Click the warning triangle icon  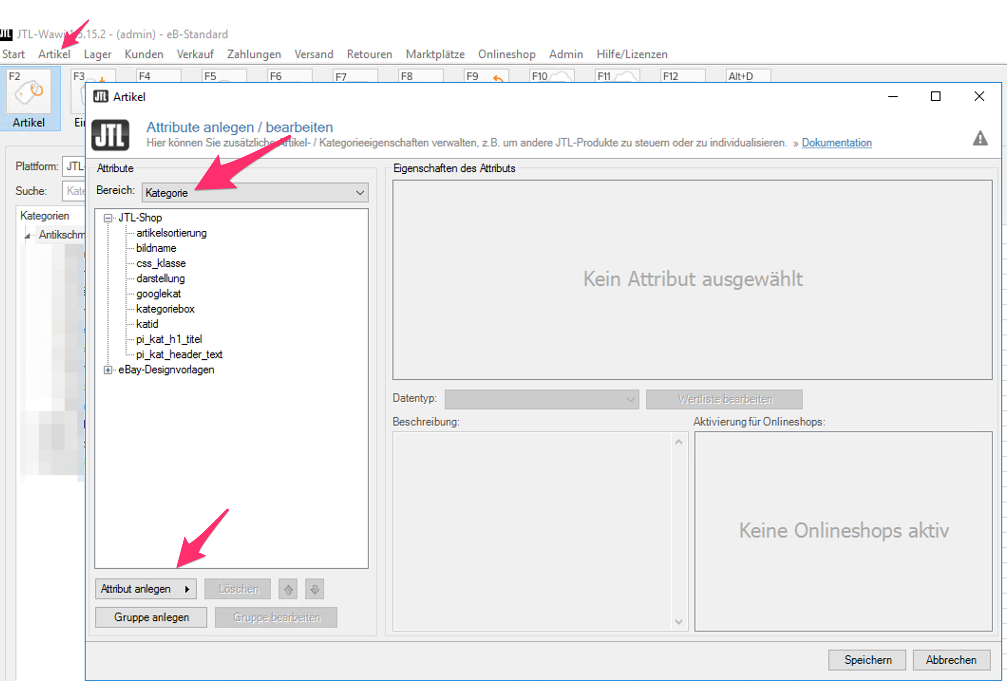click(x=979, y=139)
